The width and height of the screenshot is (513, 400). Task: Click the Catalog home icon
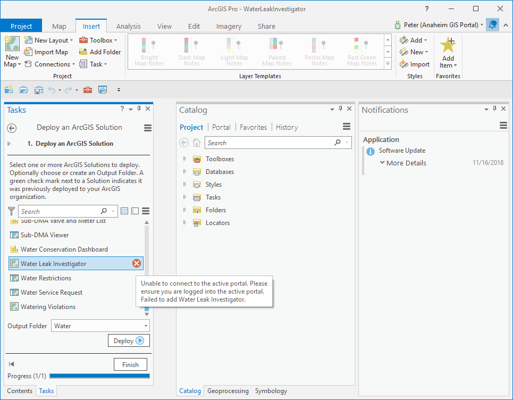(196, 143)
